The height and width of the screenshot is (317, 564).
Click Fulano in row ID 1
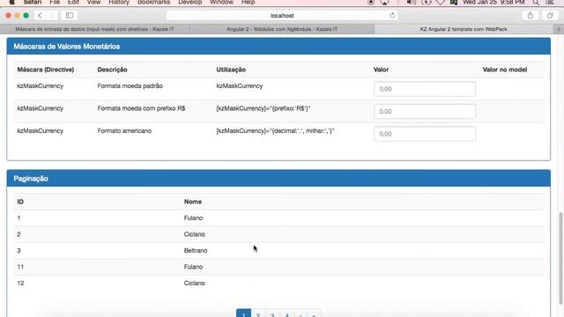(x=193, y=218)
